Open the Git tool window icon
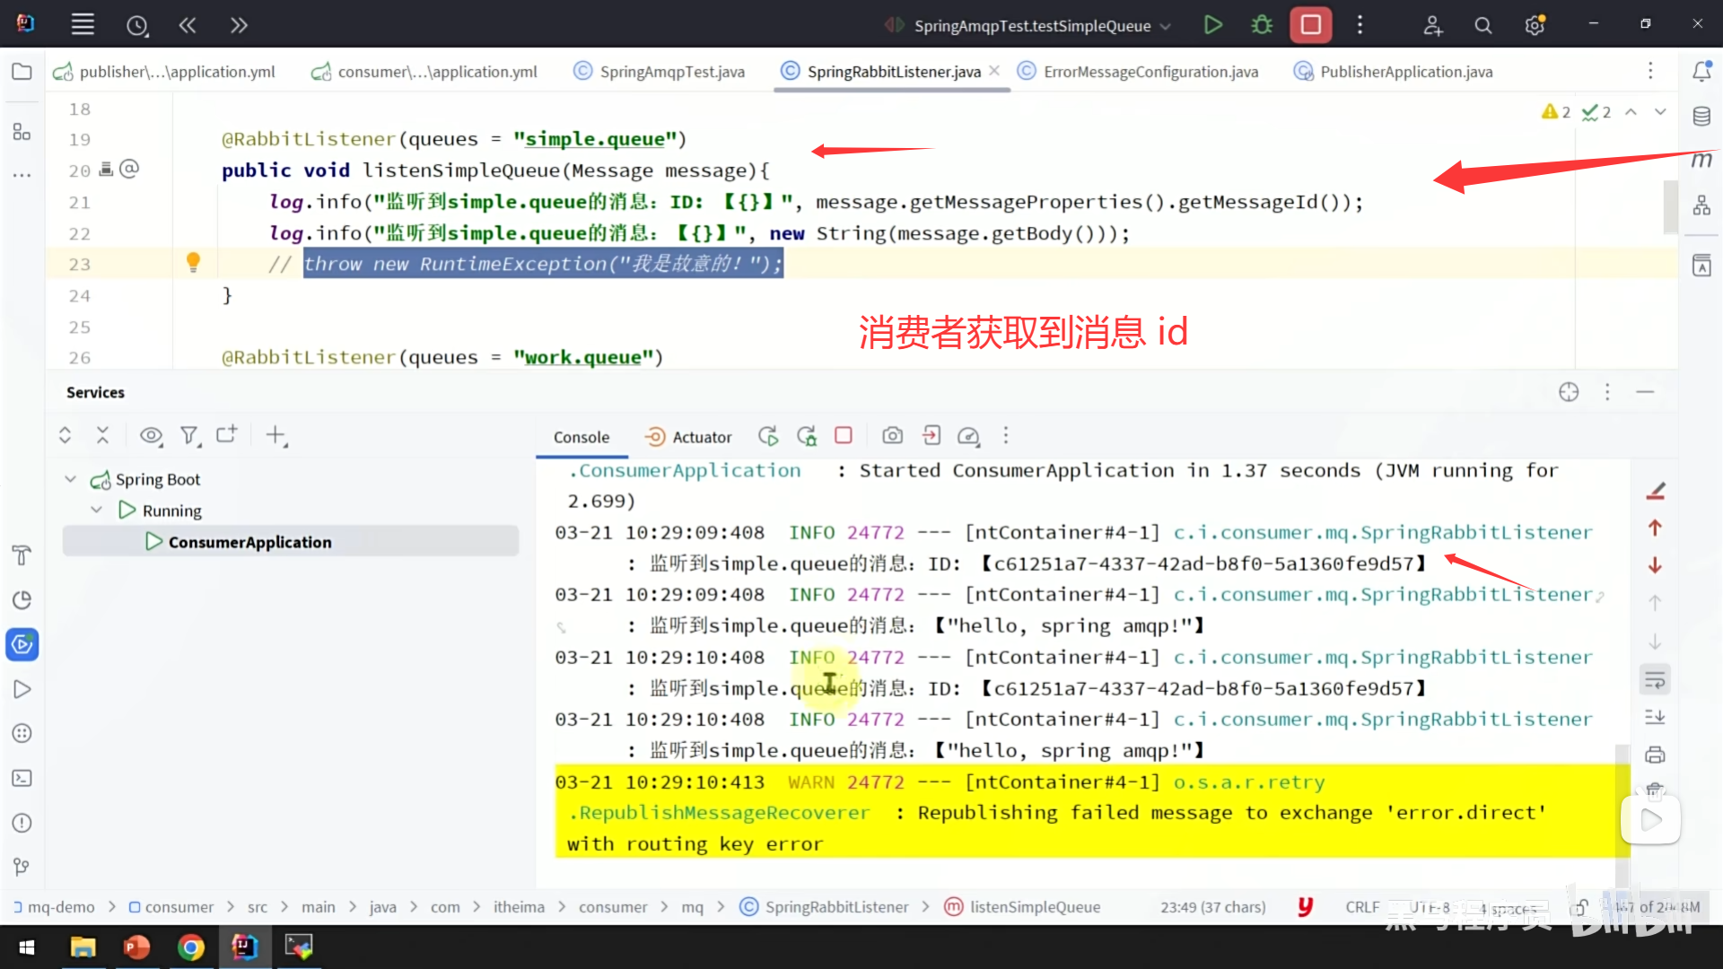 [22, 867]
